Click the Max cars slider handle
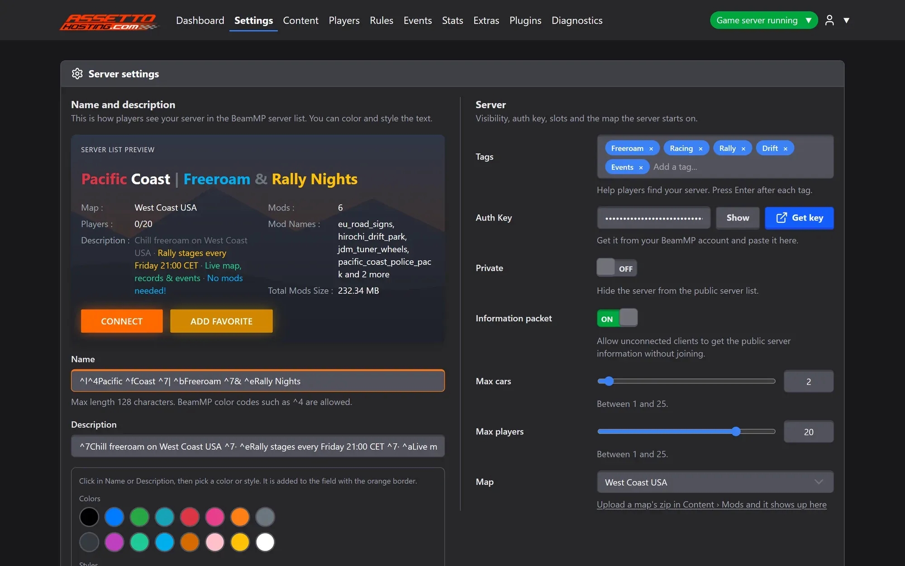This screenshot has height=566, width=905. coord(609,381)
